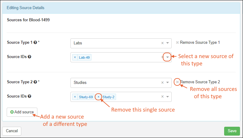Remove the Study-69 source tag
This screenshot has width=243, height=138.
pos(75,97)
